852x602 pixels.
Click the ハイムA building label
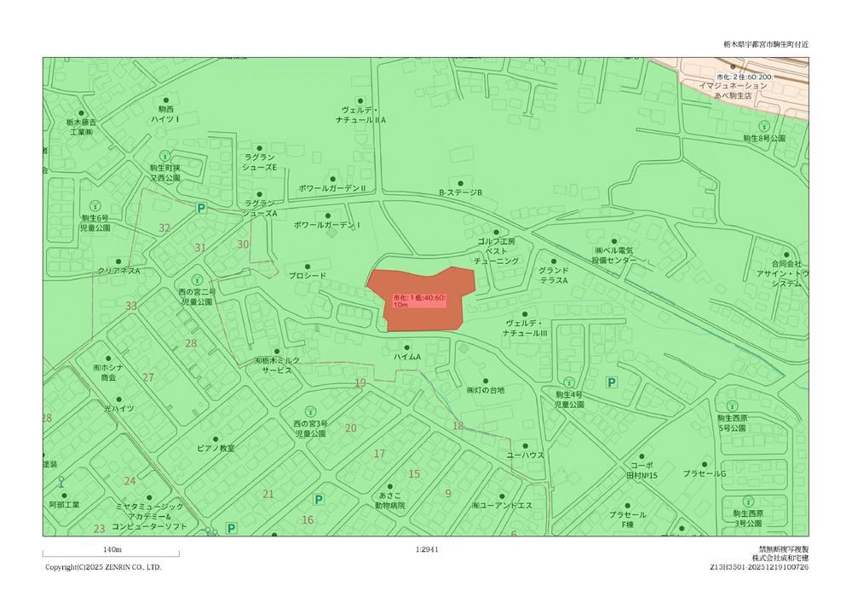point(407,357)
